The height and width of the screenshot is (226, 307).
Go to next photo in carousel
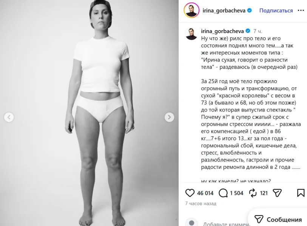click(169, 117)
